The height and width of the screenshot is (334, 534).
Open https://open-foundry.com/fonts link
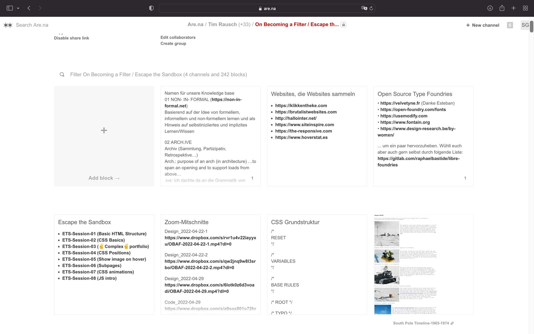point(413,110)
